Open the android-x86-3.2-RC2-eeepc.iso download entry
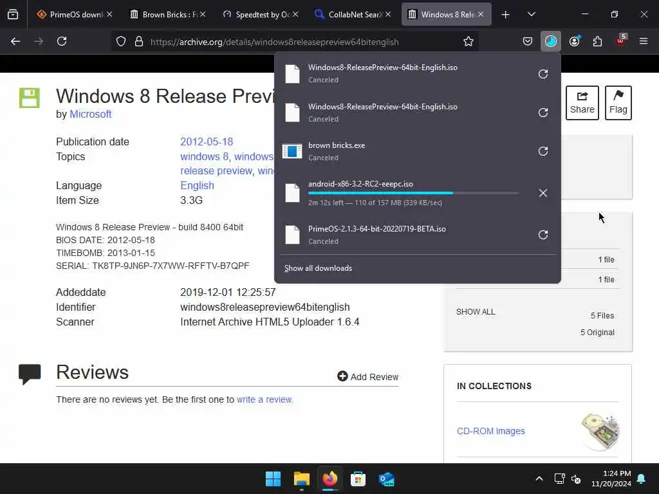This screenshot has width=659, height=494. [x=404, y=193]
